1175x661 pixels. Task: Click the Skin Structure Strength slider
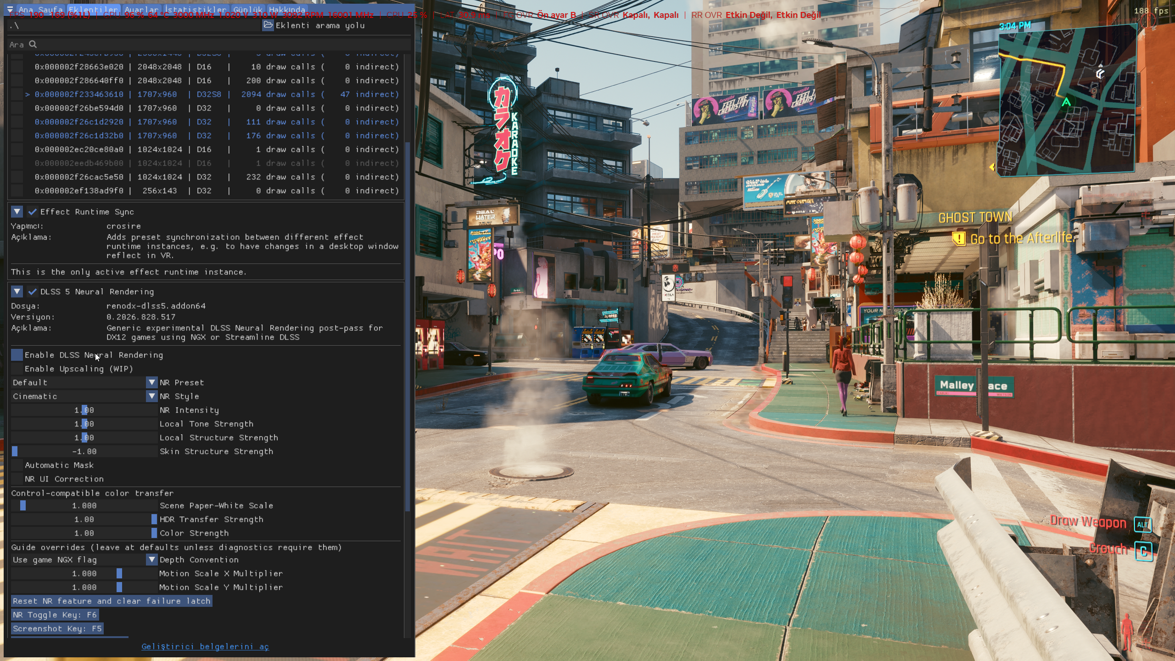coord(84,451)
